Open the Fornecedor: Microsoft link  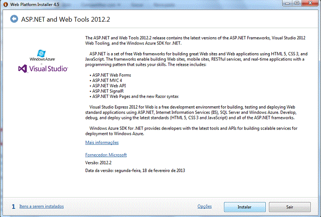[106, 155]
